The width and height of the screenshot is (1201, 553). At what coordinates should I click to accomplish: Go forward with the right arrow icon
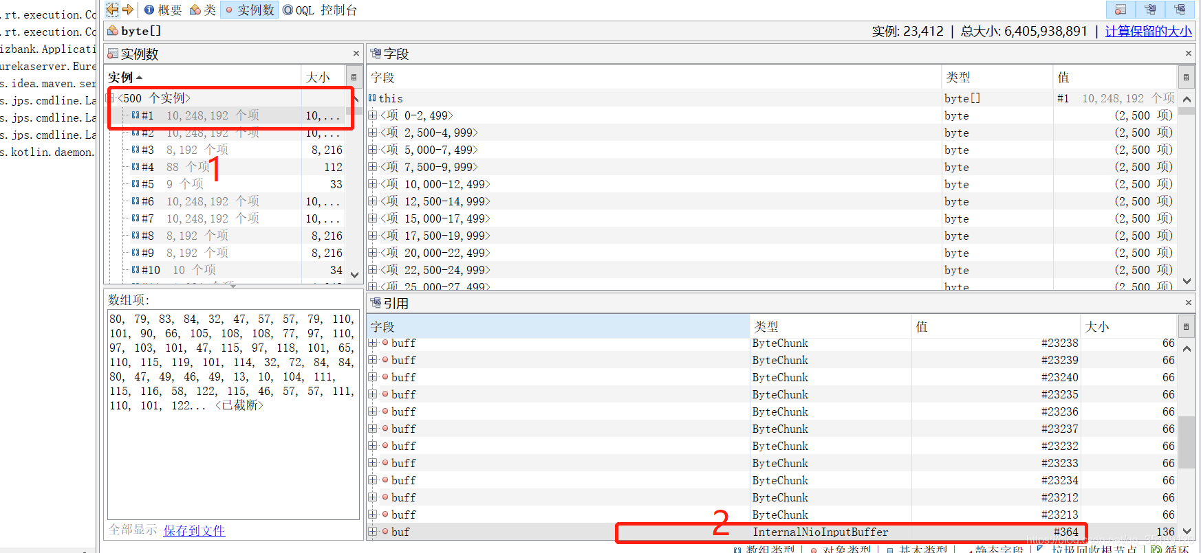click(127, 10)
